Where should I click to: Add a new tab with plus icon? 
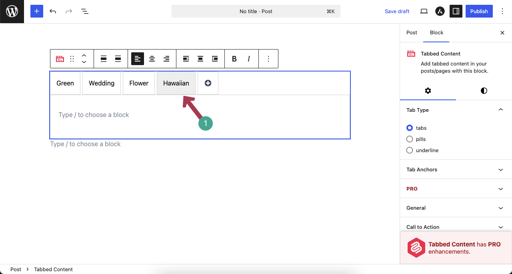208,83
